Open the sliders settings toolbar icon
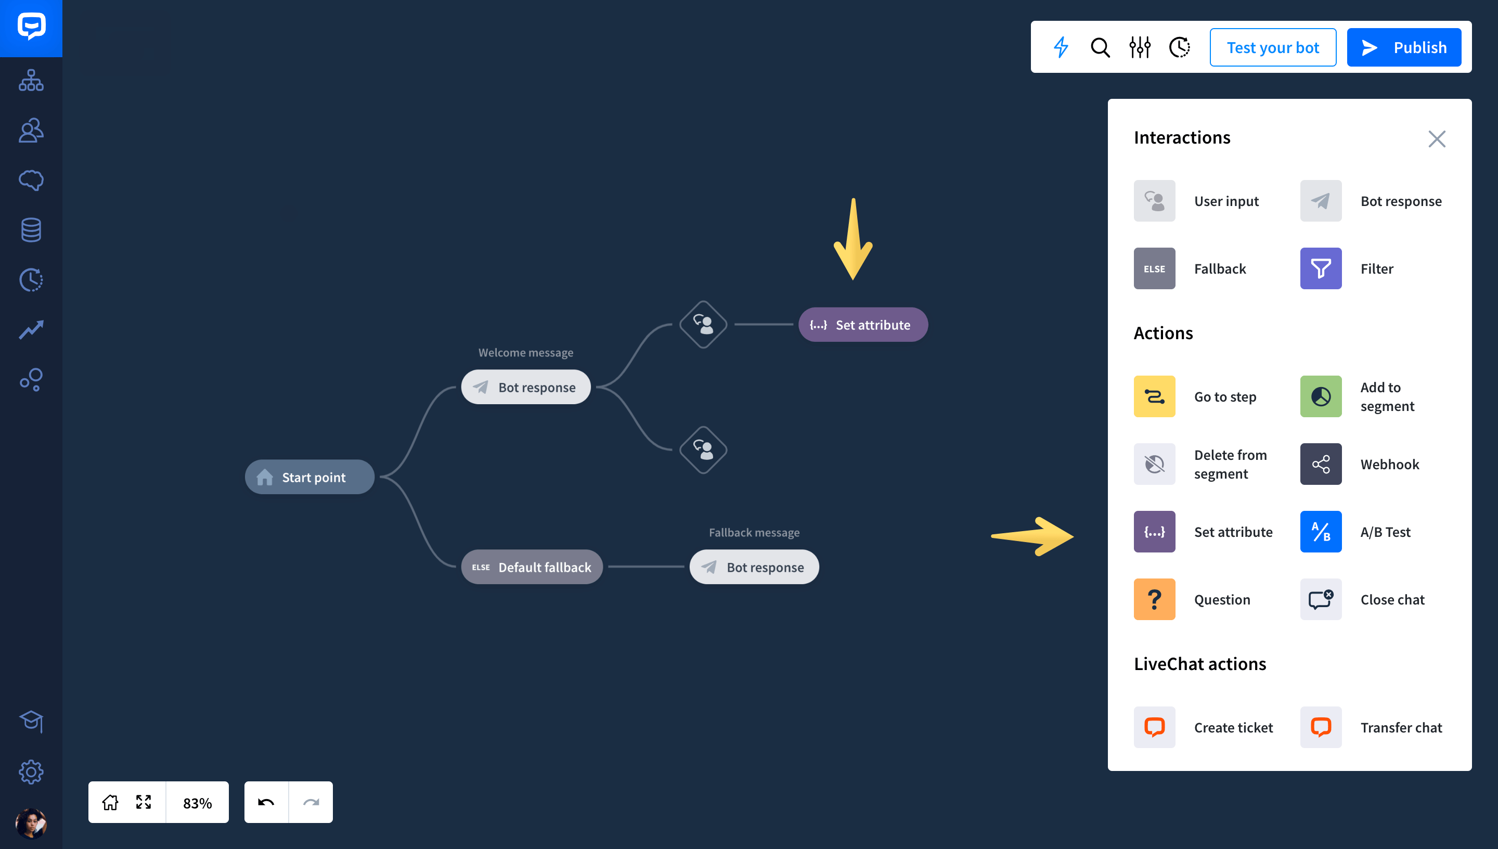The image size is (1498, 849). click(1140, 47)
